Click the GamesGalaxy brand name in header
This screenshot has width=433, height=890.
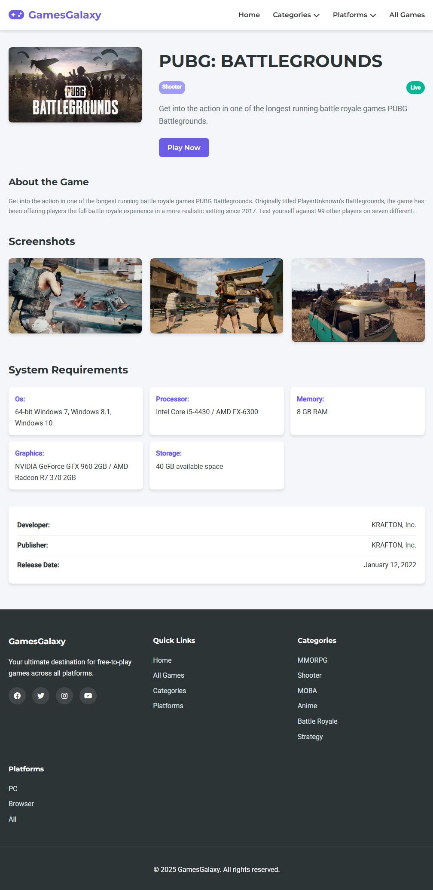pyautogui.click(x=65, y=15)
